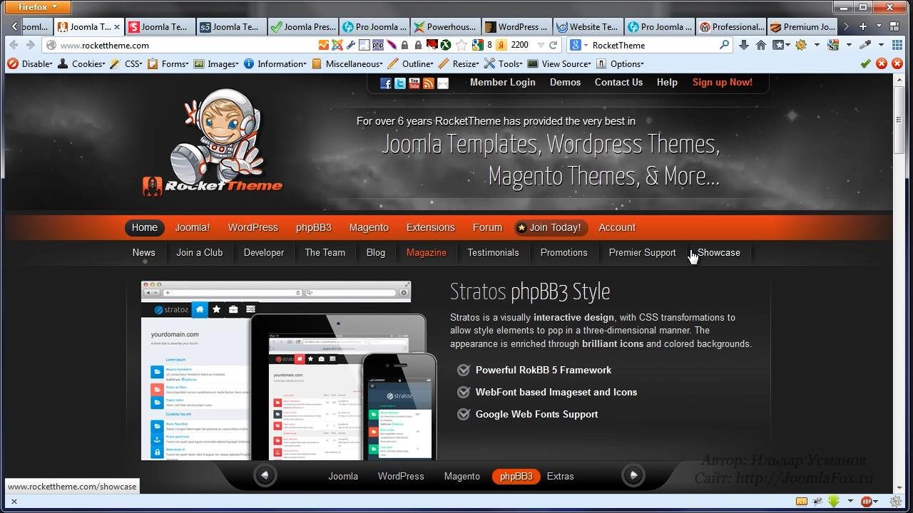Open RocketTheme's Facebook page icon

386,83
